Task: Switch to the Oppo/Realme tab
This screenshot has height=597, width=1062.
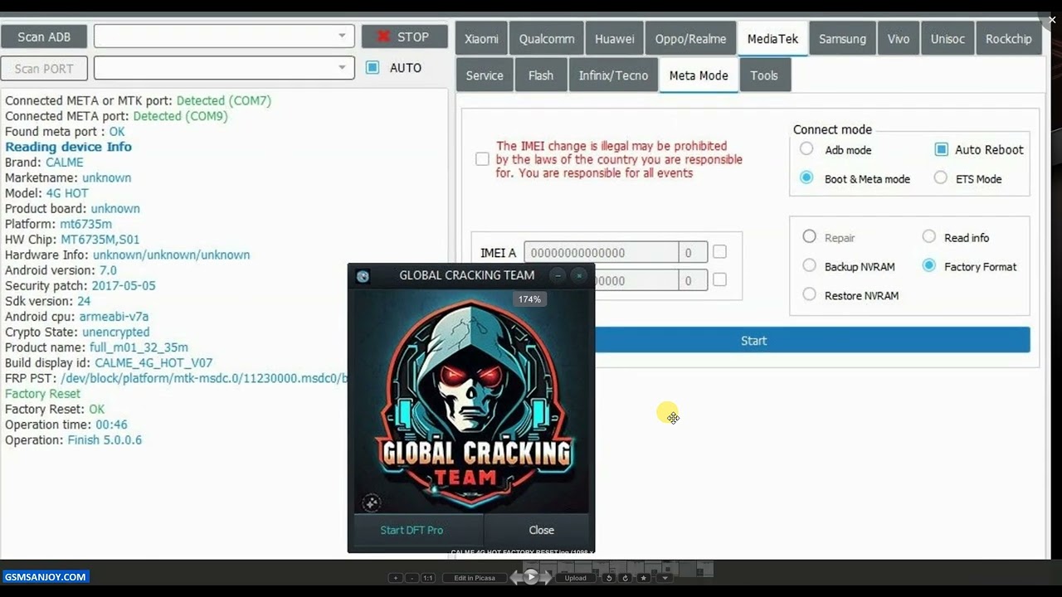Action: tap(690, 39)
